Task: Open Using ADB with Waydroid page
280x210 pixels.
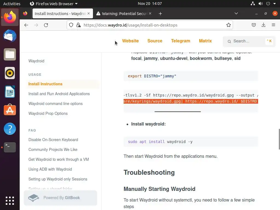Action: [50, 169]
